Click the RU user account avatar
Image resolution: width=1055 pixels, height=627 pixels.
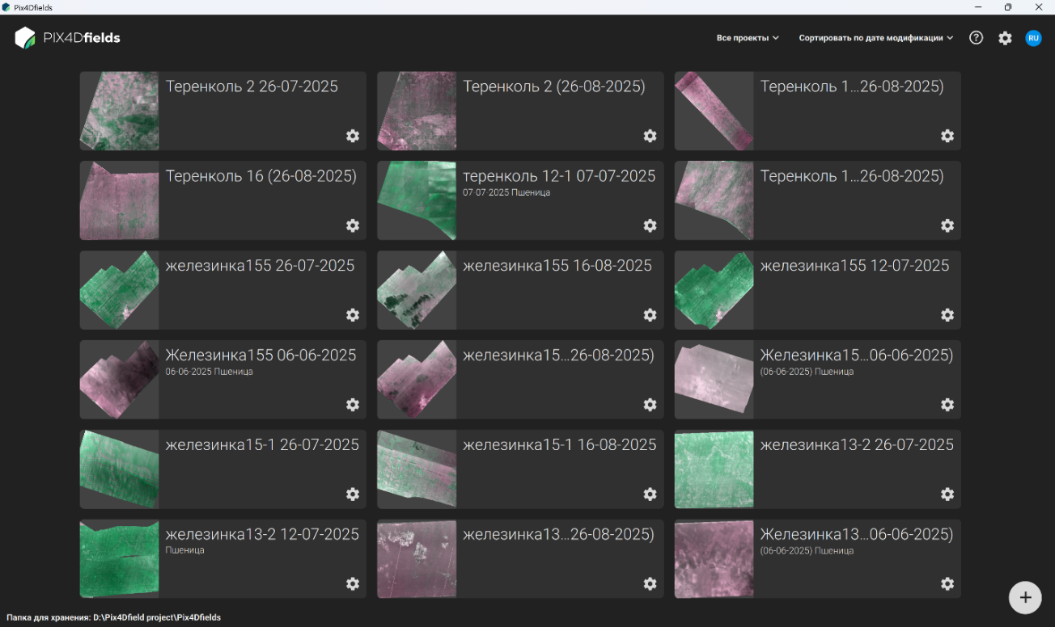1033,38
